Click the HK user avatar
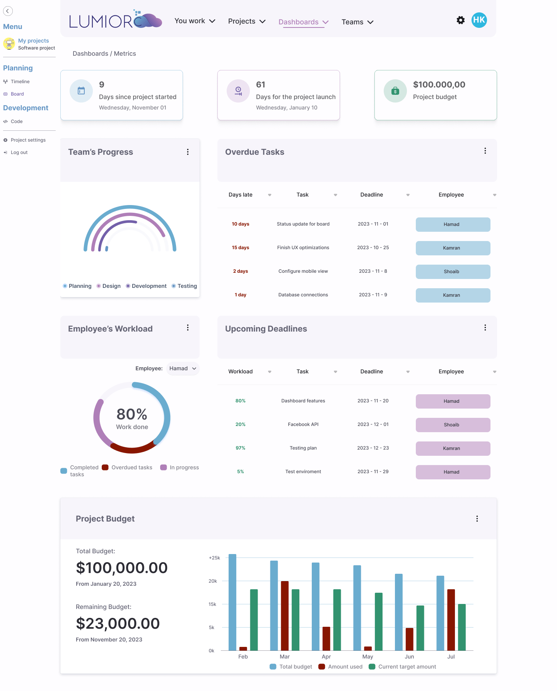This screenshot has height=691, width=557. [x=479, y=20]
